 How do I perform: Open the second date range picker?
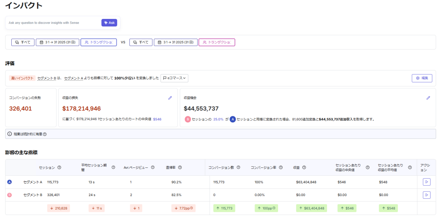(x=176, y=42)
